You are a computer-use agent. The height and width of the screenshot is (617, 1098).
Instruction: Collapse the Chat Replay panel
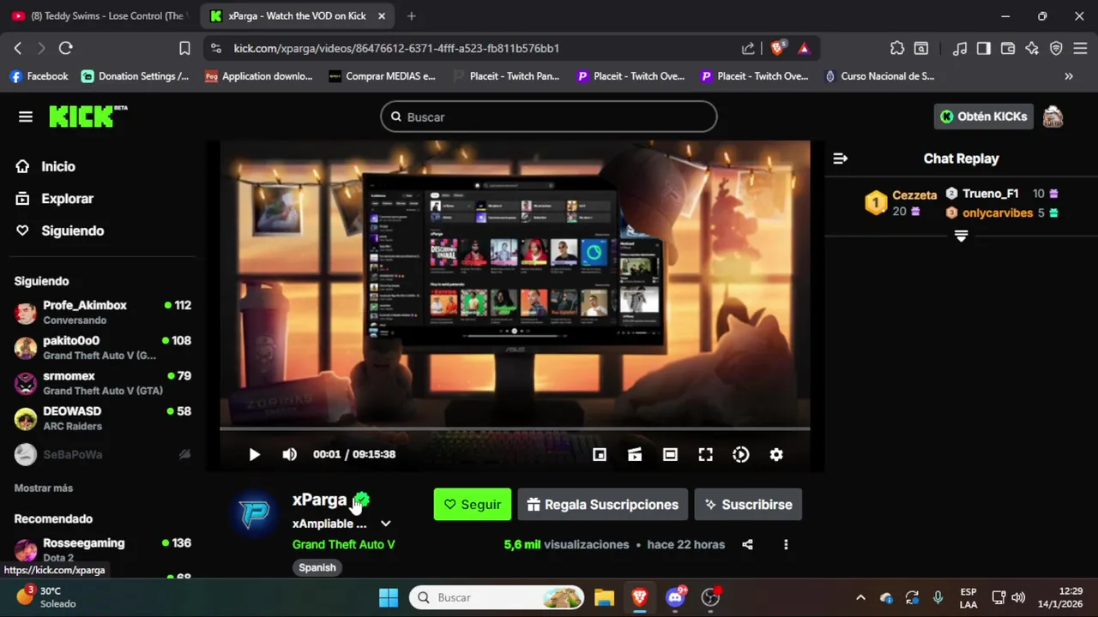point(840,159)
